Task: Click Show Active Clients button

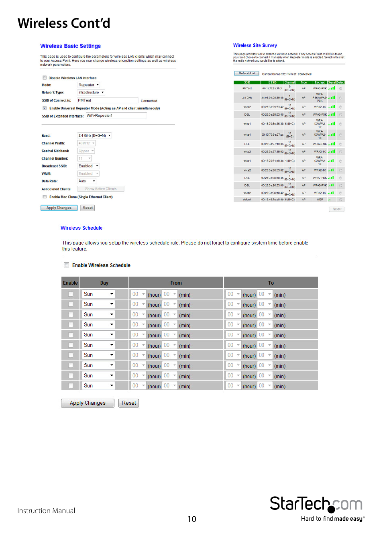Action: pyautogui.click(x=101, y=189)
